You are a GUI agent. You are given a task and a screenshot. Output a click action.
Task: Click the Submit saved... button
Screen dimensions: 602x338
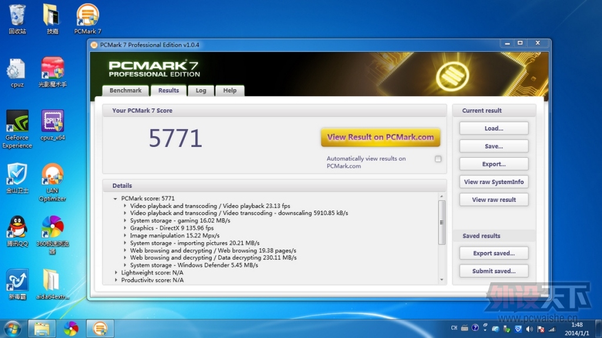coord(494,271)
